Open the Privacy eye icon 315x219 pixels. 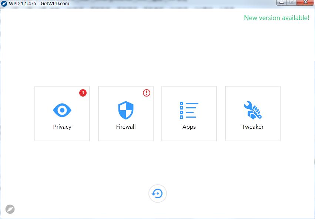tap(62, 109)
